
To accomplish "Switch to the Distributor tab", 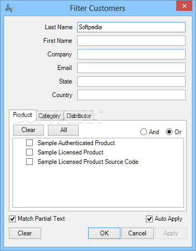I will point(79,116).
